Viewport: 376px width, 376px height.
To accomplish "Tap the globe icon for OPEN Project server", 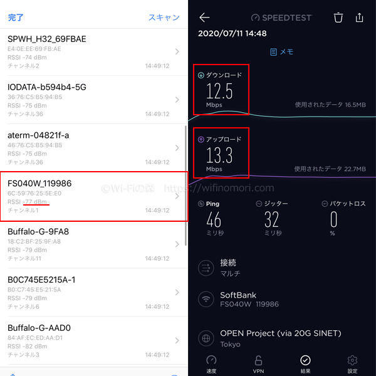I will tap(206, 338).
